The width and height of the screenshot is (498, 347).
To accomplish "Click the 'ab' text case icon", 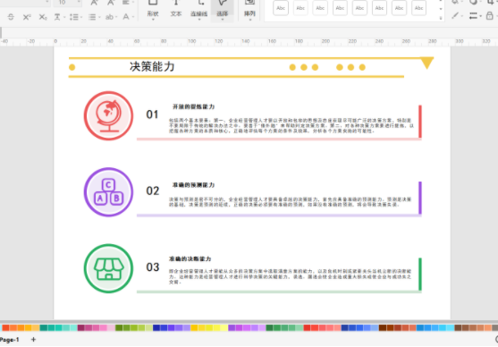I will (109, 17).
